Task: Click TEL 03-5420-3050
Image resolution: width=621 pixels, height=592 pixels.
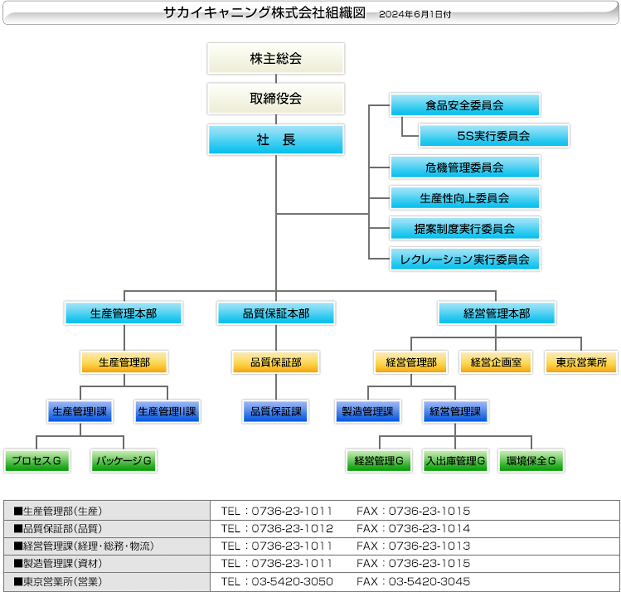Action: pyautogui.click(x=277, y=581)
